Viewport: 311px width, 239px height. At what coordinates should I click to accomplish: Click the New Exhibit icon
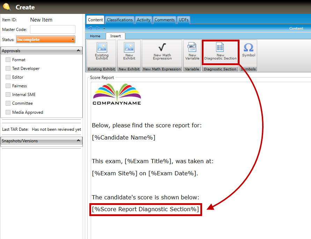pyautogui.click(x=129, y=51)
